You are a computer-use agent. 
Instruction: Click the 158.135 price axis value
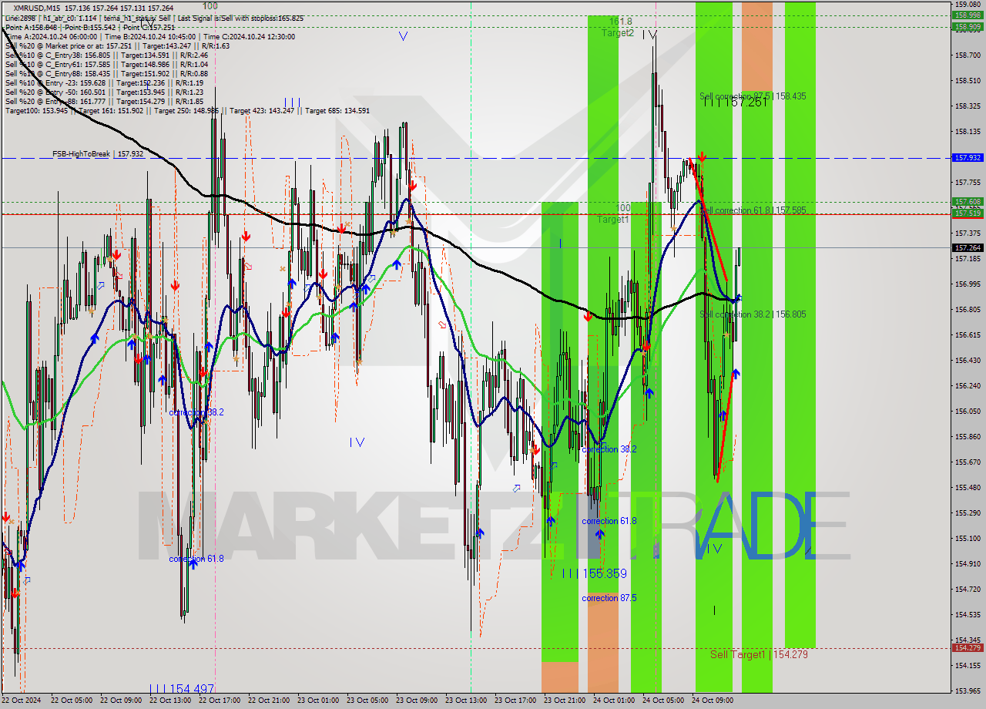coord(968,131)
